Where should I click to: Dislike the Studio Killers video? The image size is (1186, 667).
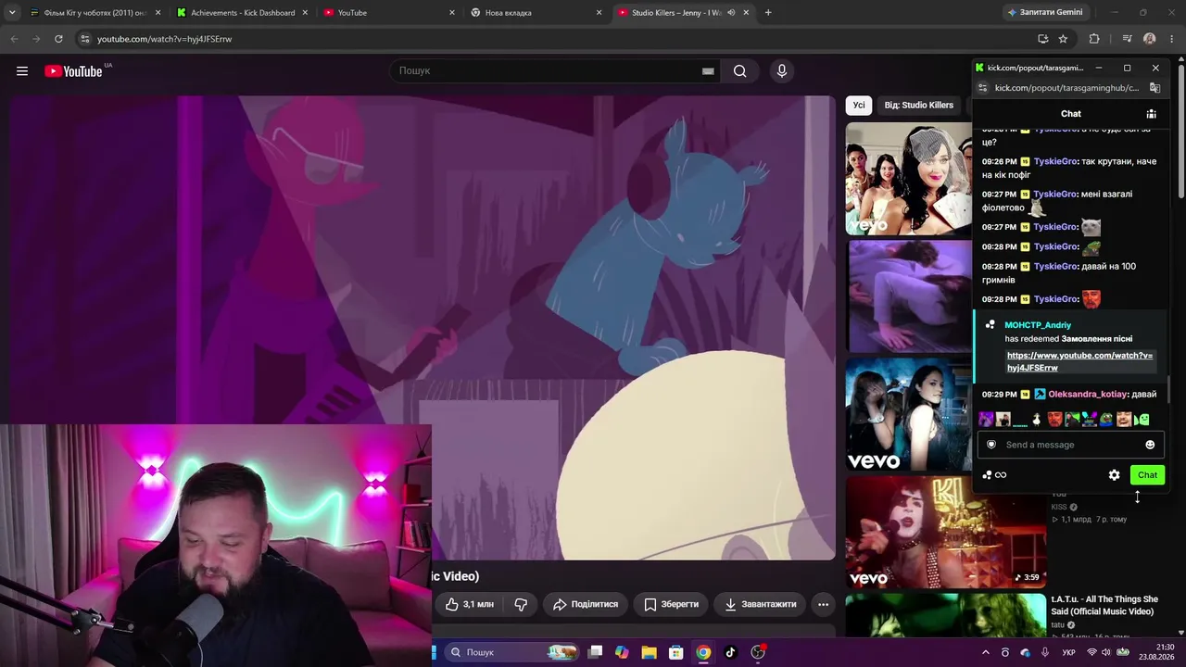(x=521, y=604)
